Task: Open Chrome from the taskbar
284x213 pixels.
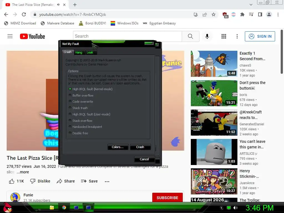Action: 64,207
